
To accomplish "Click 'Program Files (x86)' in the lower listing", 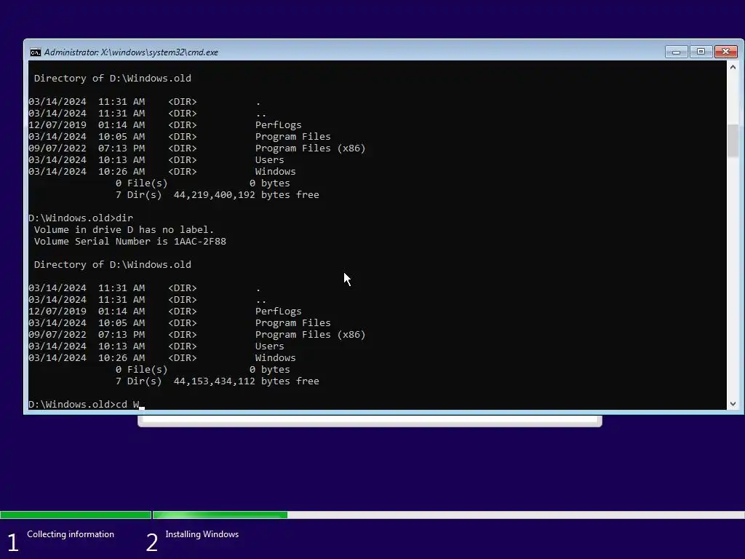I will 310,335.
